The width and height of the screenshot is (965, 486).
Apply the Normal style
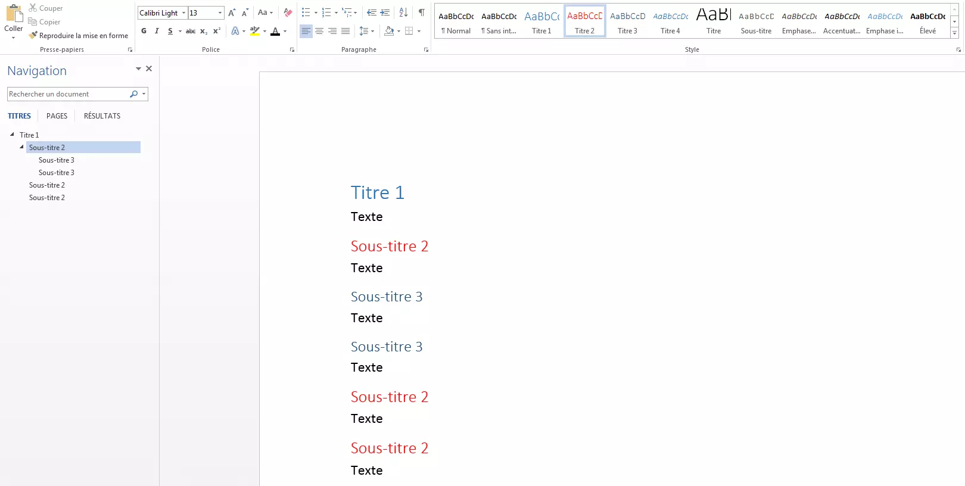(x=456, y=22)
